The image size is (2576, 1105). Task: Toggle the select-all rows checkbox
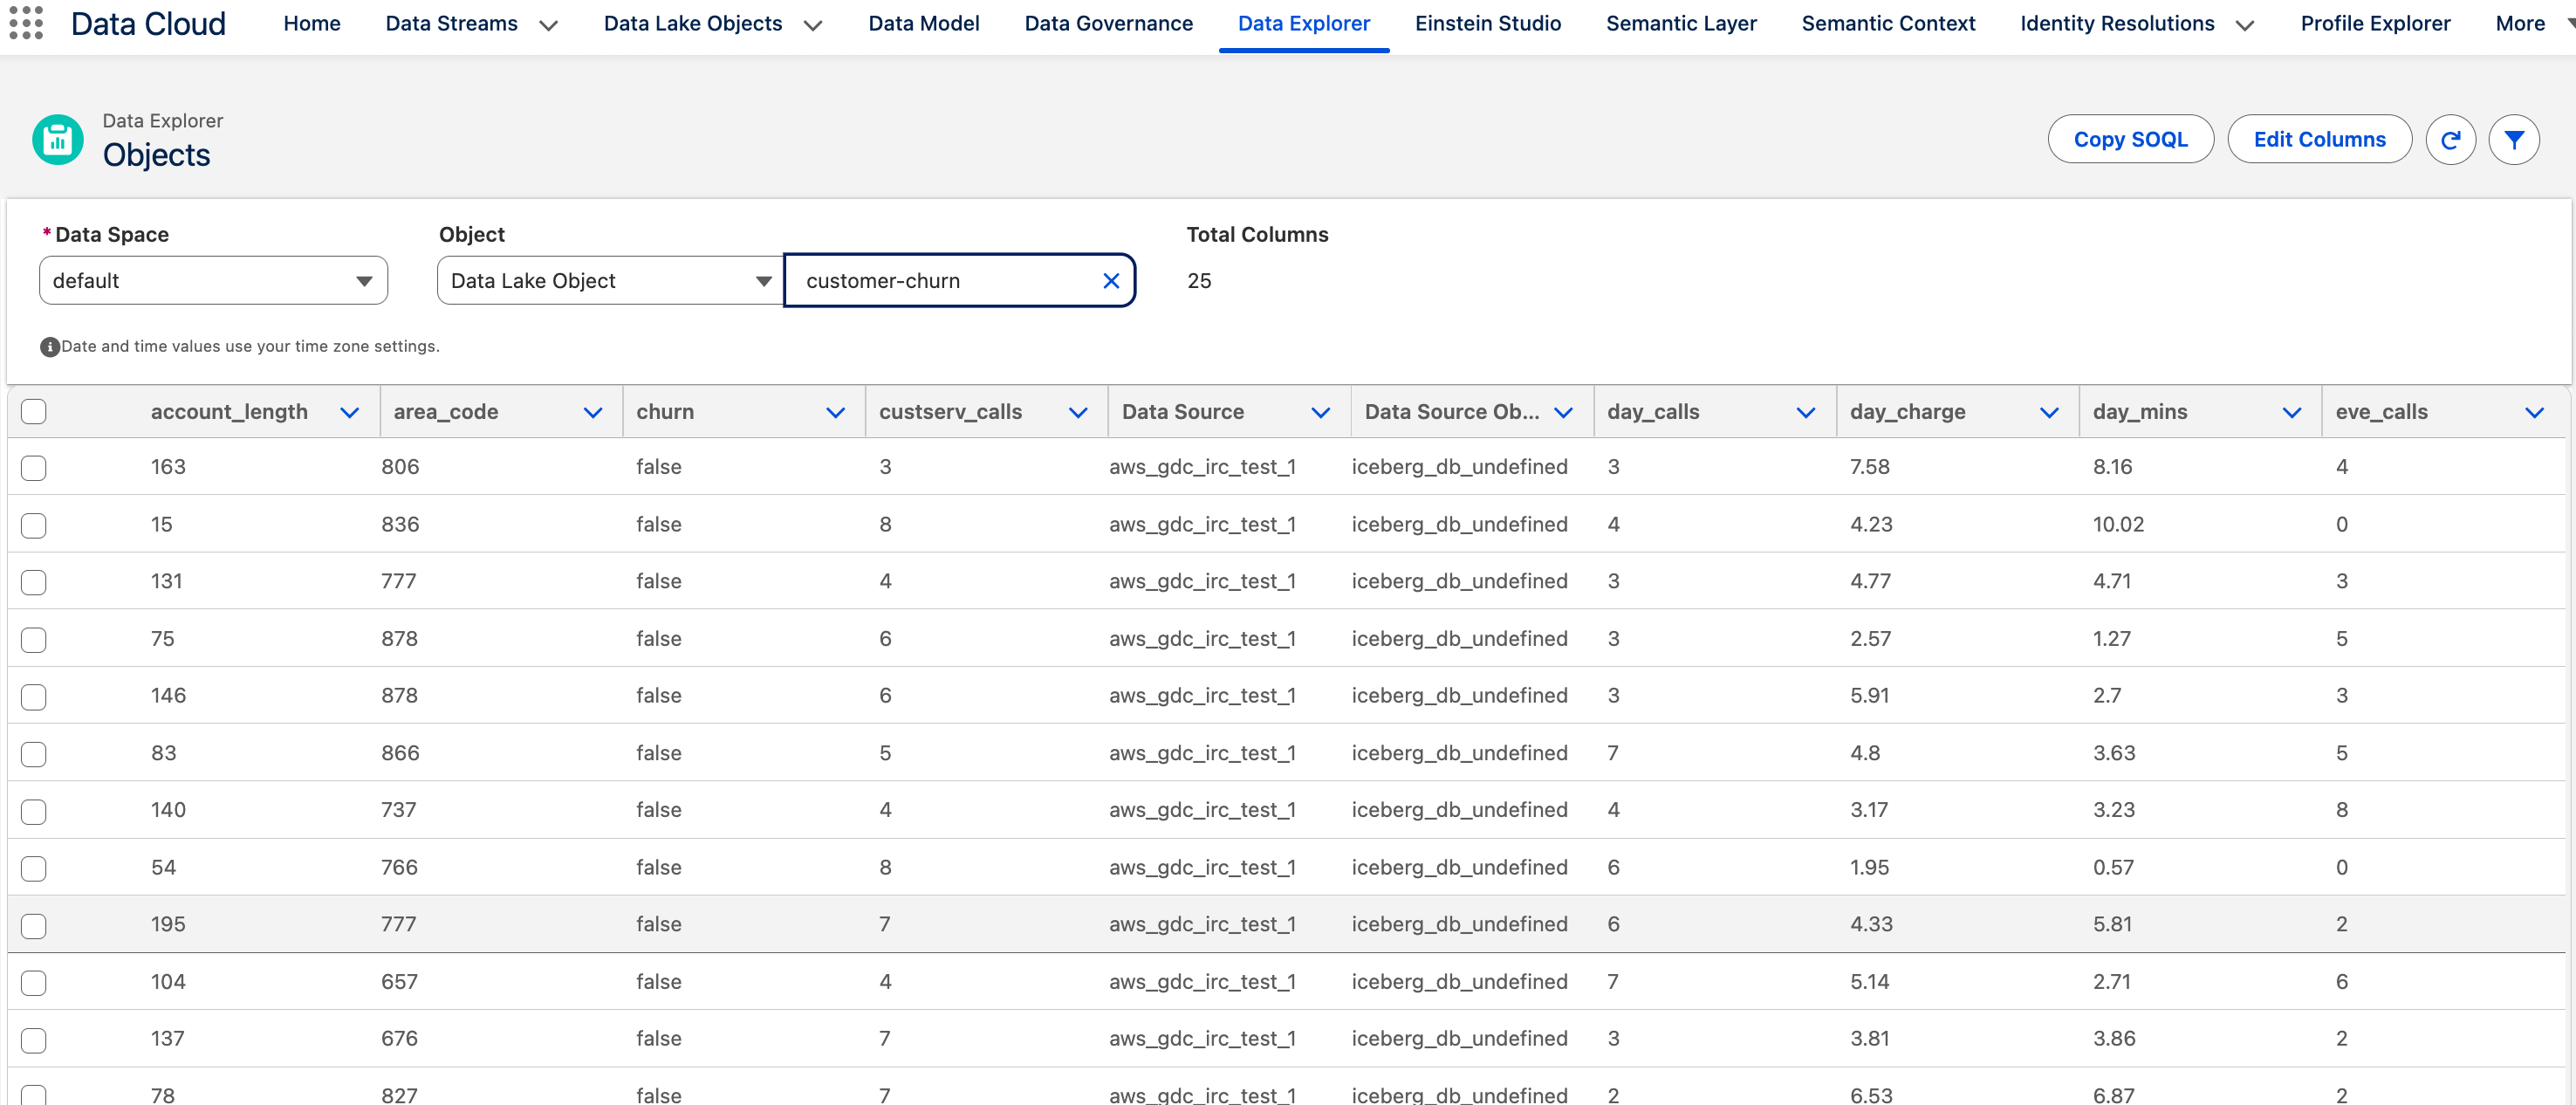[x=34, y=412]
